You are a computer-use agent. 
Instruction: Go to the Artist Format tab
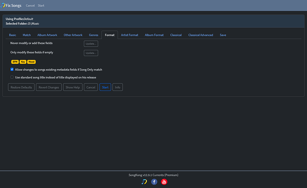(129, 35)
